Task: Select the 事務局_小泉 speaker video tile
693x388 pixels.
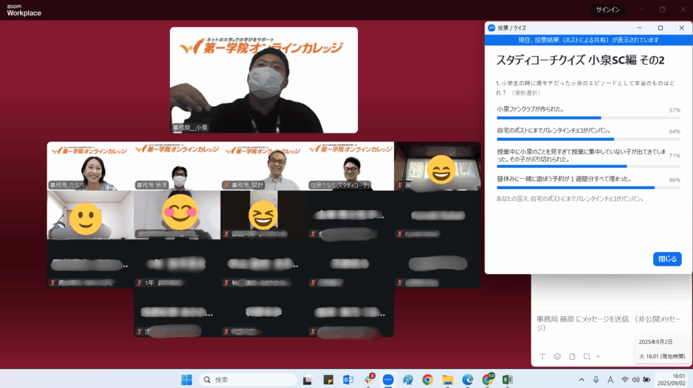Action: click(263, 80)
